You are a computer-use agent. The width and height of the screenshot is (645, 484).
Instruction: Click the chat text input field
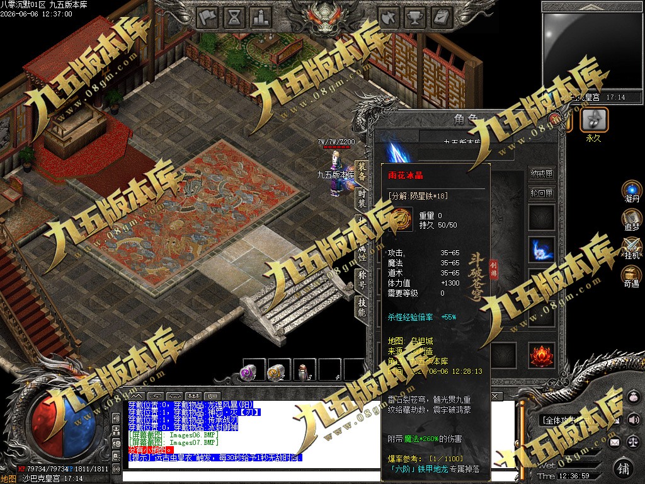319,476
